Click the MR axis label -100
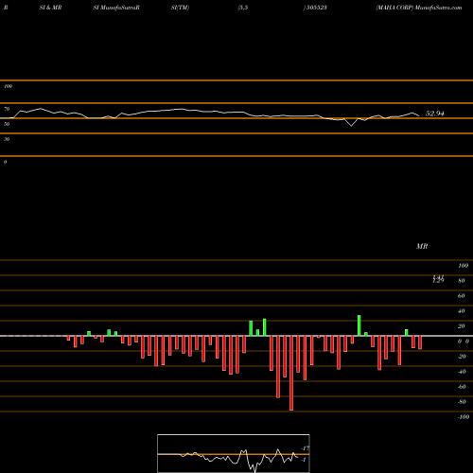This screenshot has width=473, height=473. tap(463, 417)
